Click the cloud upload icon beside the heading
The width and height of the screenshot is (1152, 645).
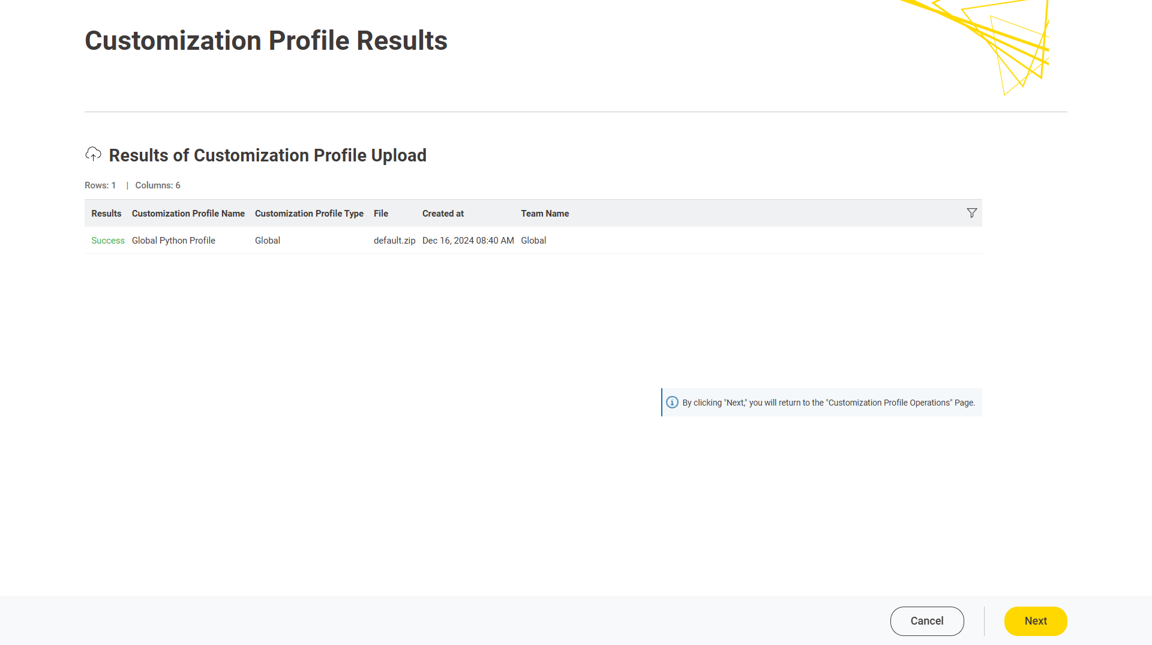(93, 154)
